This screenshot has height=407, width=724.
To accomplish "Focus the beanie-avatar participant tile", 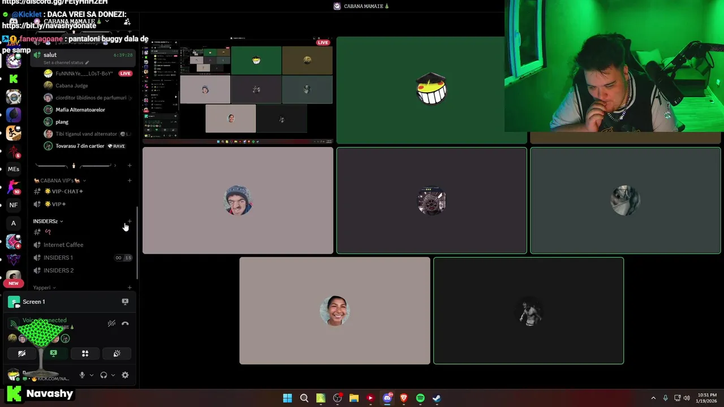I will (x=238, y=201).
